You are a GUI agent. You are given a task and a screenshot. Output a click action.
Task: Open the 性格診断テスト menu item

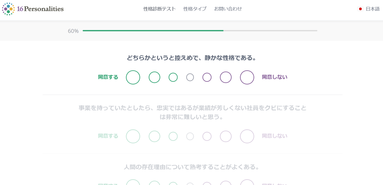pos(160,9)
